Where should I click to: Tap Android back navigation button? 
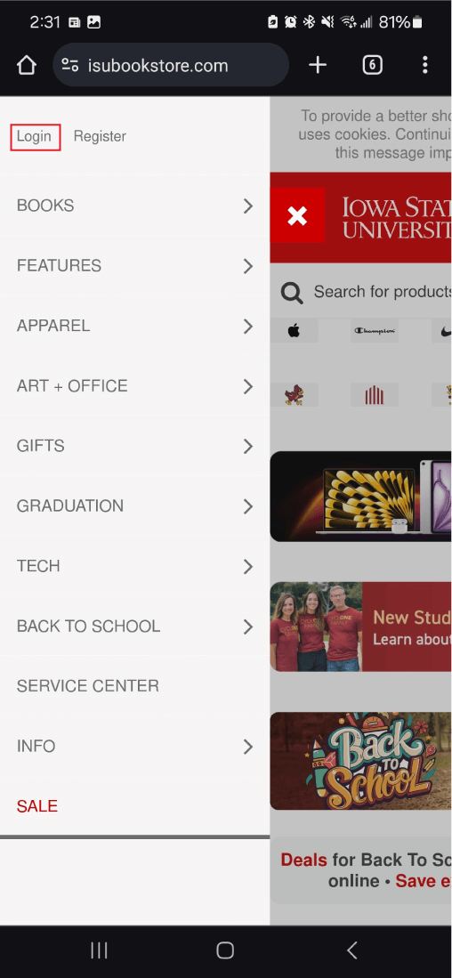pos(351,950)
